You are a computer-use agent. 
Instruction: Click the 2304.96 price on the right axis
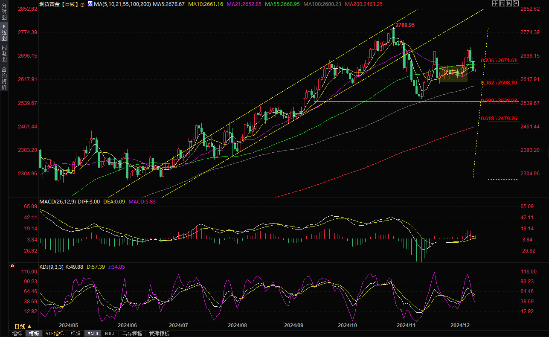click(x=530, y=174)
